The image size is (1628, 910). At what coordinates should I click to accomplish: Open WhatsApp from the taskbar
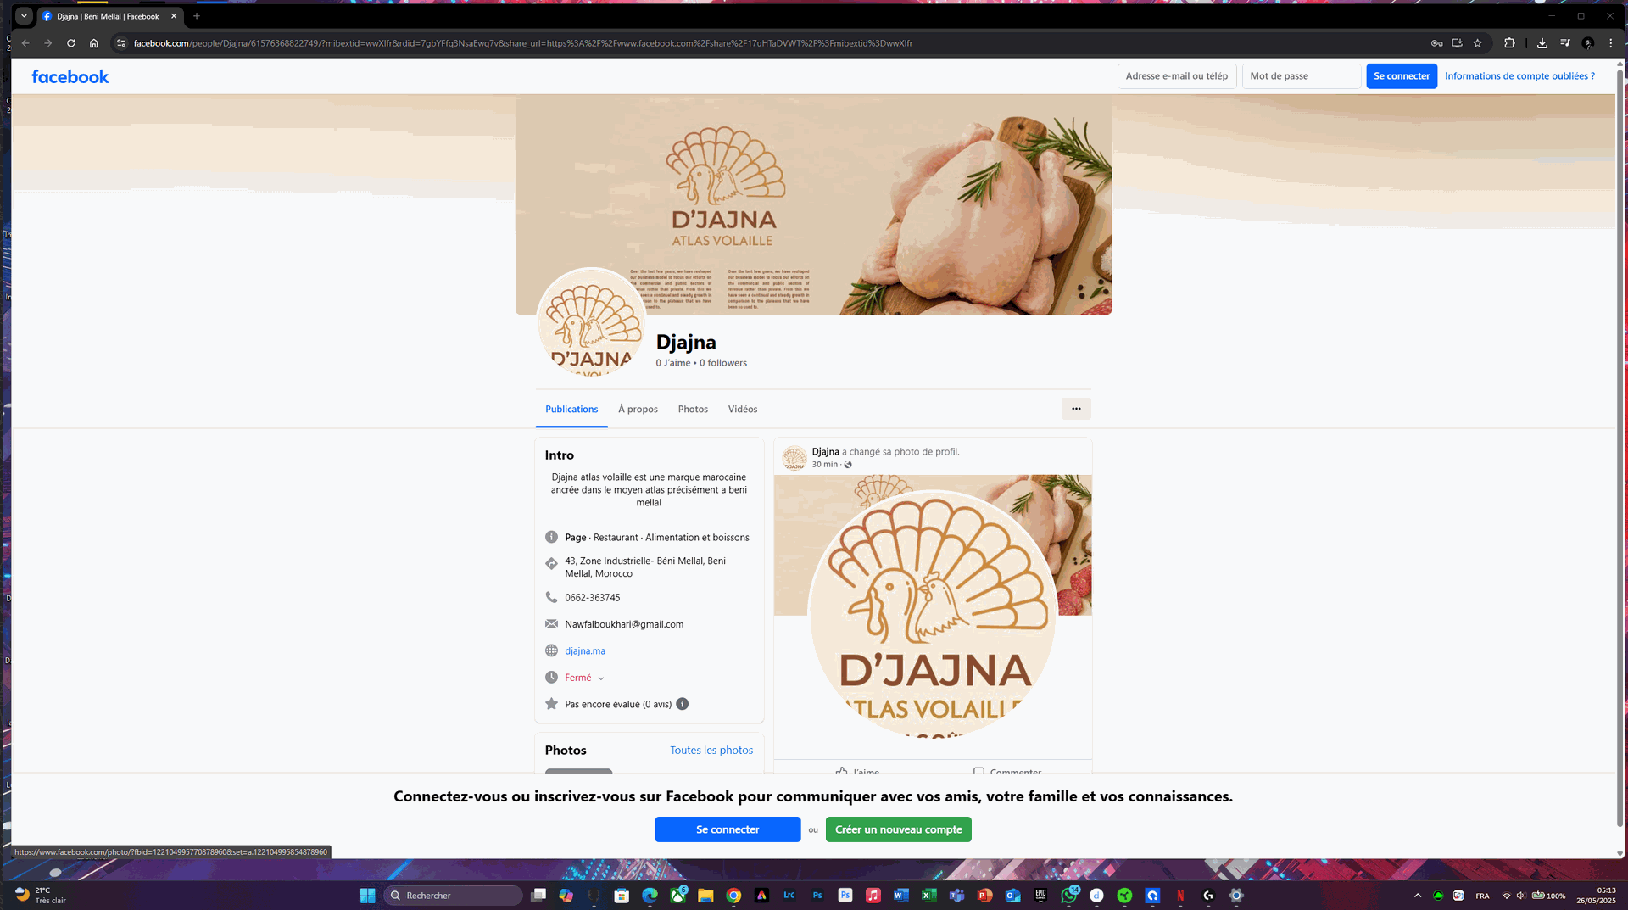[1068, 896]
